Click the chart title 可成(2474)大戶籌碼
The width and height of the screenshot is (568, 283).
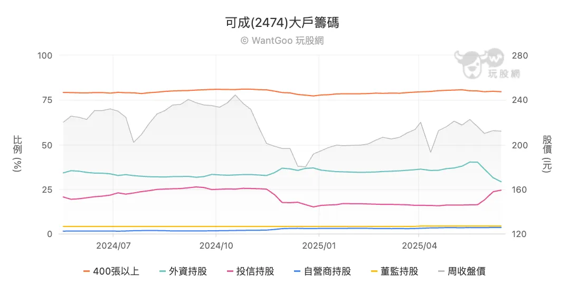[282, 23]
